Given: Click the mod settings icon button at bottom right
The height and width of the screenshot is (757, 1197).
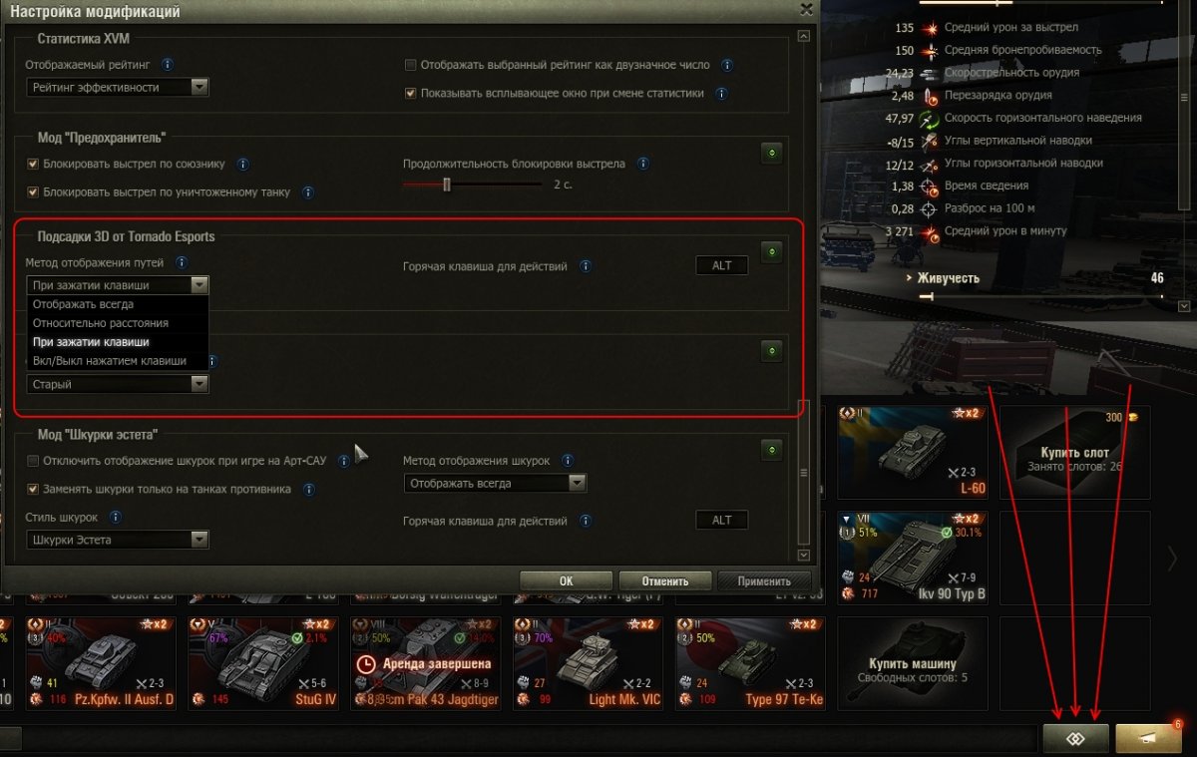Looking at the screenshot, I should [1076, 737].
